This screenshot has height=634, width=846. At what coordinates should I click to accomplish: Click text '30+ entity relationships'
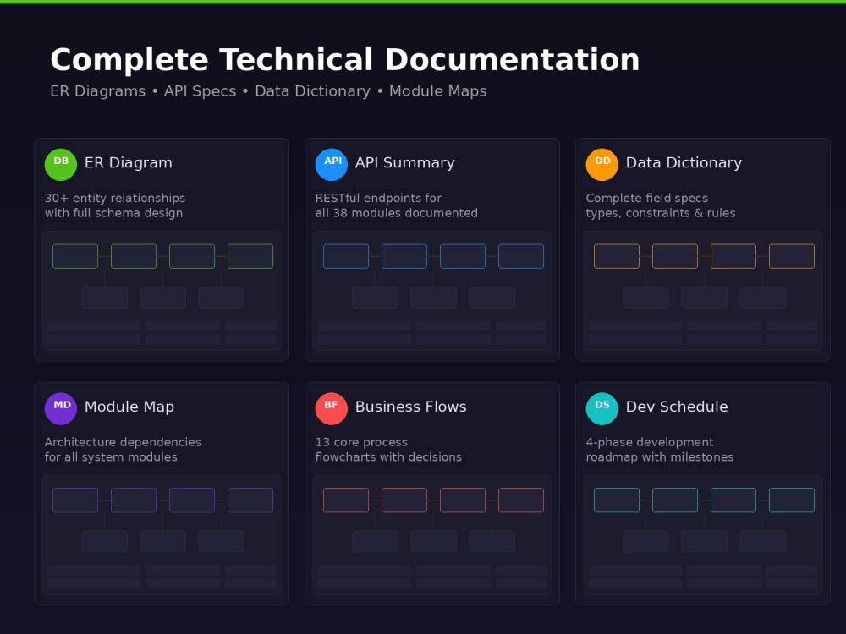[115, 199]
